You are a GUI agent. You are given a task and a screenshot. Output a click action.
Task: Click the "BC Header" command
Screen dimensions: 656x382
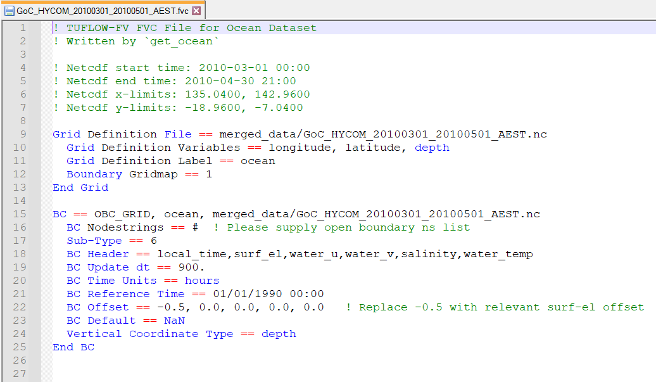[x=98, y=254]
